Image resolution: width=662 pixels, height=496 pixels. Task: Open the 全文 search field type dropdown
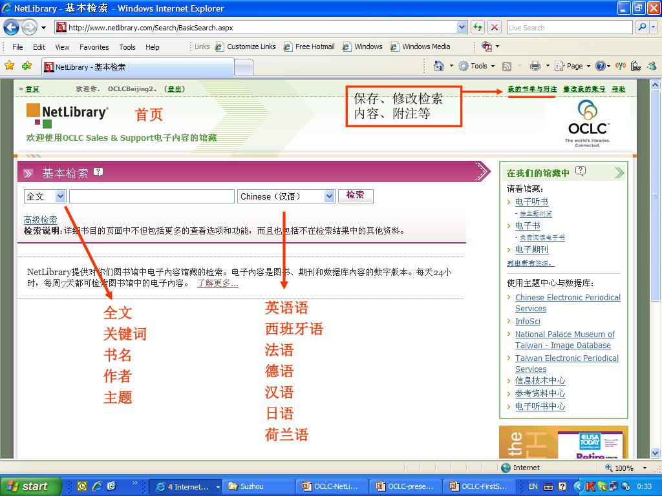pos(45,196)
